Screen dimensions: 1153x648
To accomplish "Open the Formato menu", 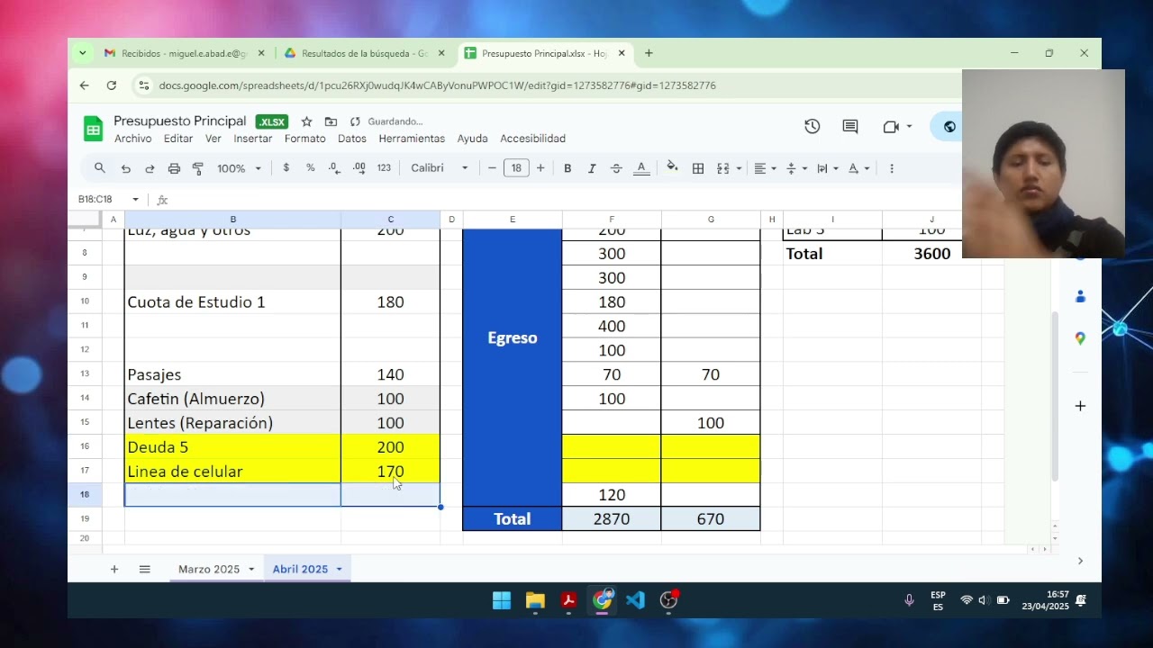I will tap(305, 139).
